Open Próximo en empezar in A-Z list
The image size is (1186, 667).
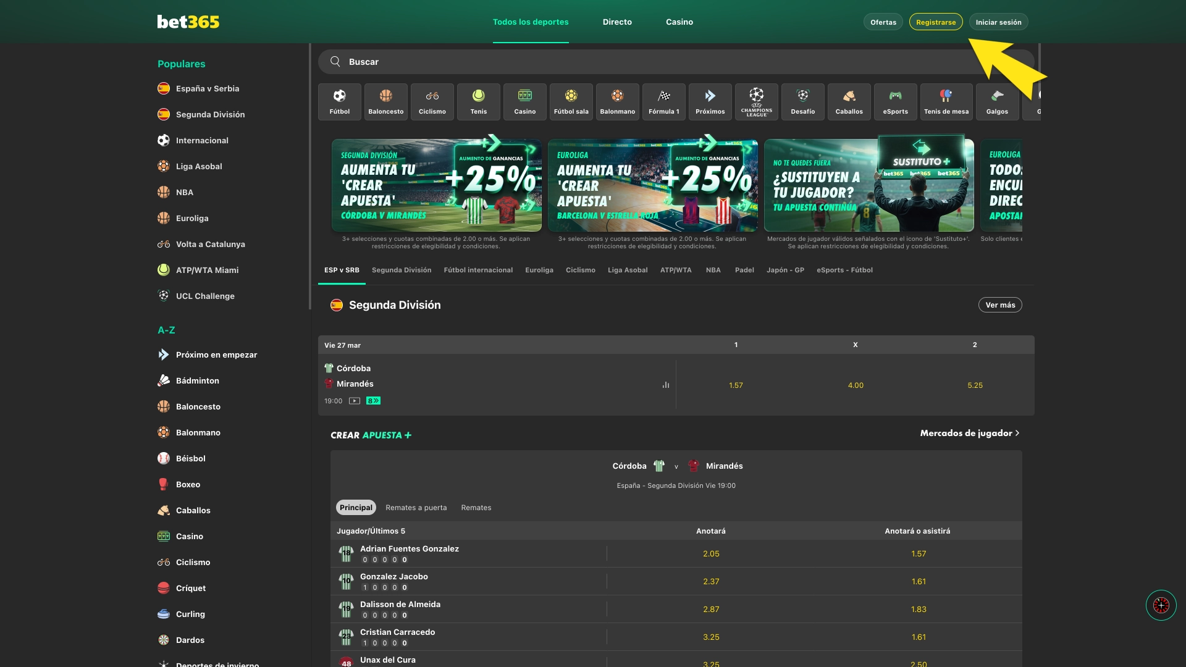(x=216, y=354)
